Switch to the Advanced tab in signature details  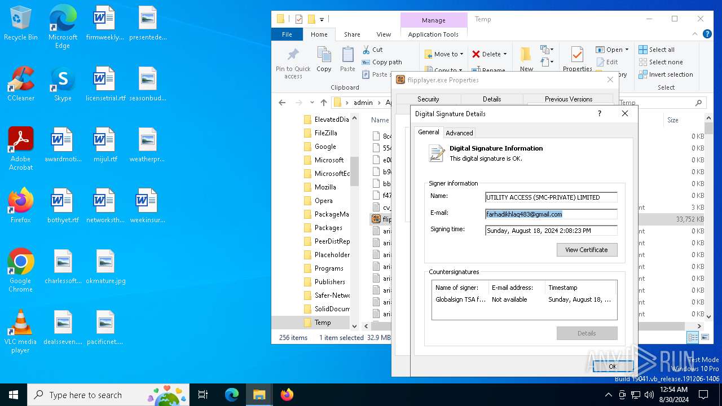(x=459, y=133)
